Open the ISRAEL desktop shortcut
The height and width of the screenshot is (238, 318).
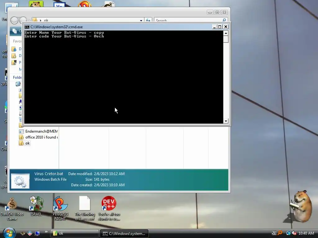(x=36, y=206)
